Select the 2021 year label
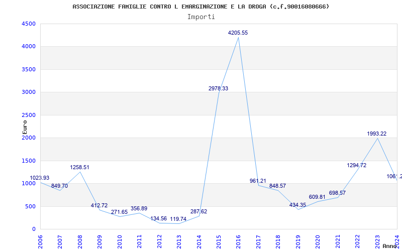 (x=338, y=241)
